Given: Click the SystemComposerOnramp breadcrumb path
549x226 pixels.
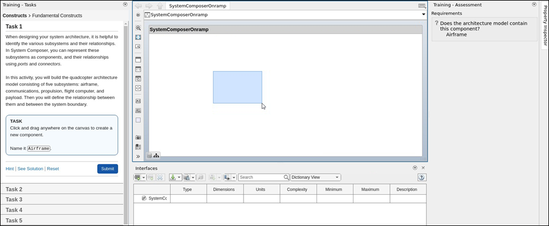Looking at the screenshot, I should click(179, 15).
